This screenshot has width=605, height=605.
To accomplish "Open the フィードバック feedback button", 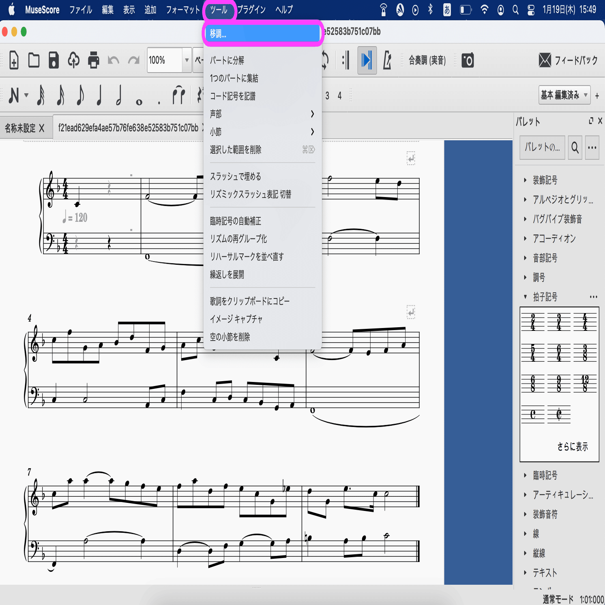I will (568, 60).
